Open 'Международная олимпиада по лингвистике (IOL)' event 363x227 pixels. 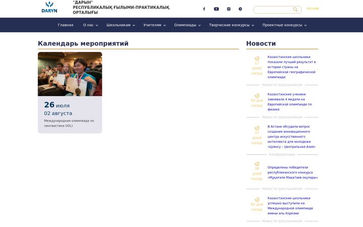[x=69, y=123]
